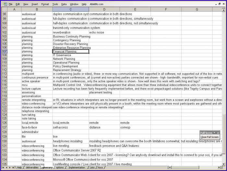Switch to the glossary sheet tab
This screenshot has width=227, height=171.
(47, 167)
